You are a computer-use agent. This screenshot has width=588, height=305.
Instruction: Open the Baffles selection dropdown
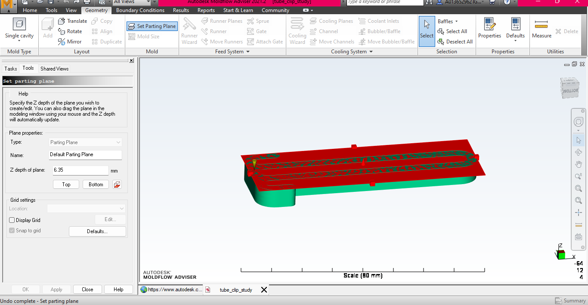tap(447, 21)
